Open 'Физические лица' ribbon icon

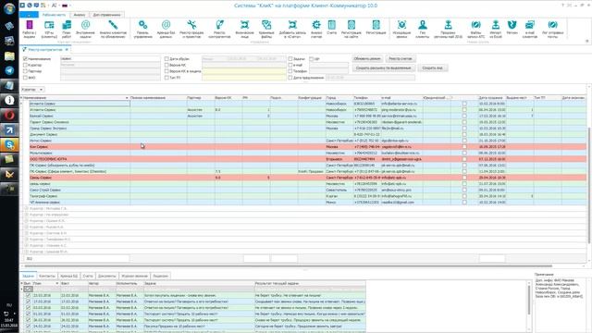tap(244, 29)
